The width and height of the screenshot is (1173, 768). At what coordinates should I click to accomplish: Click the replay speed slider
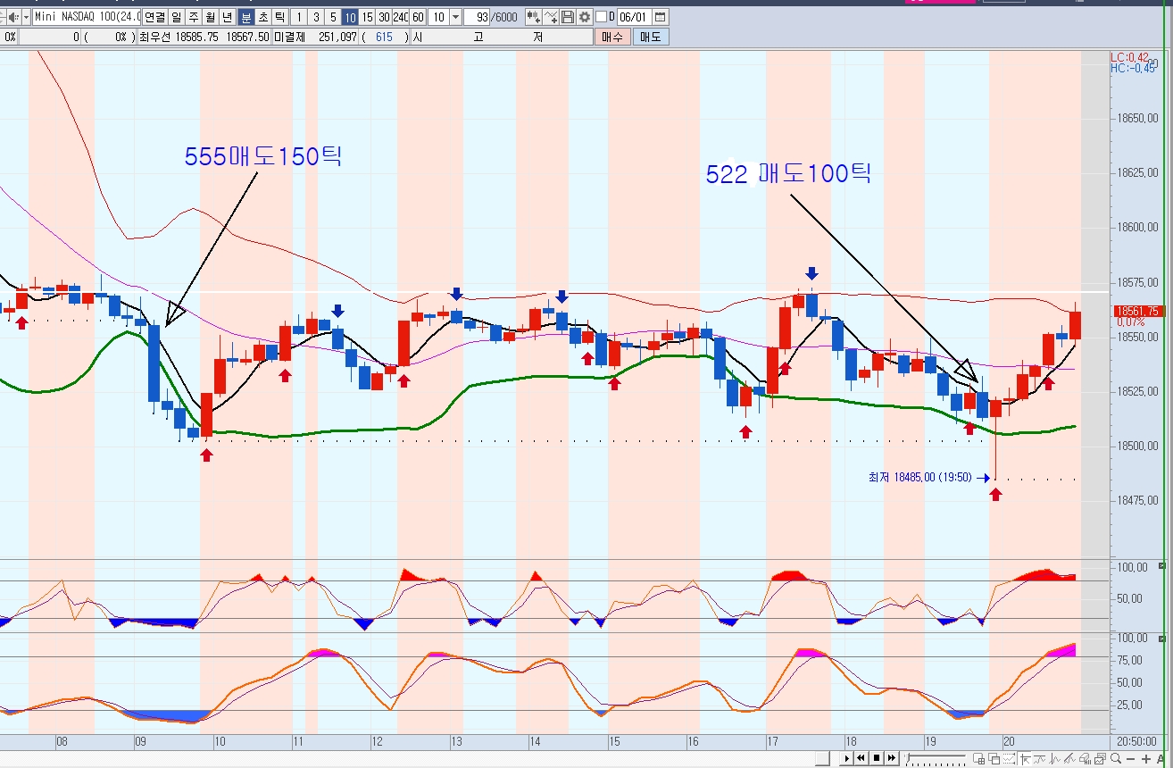click(936, 758)
